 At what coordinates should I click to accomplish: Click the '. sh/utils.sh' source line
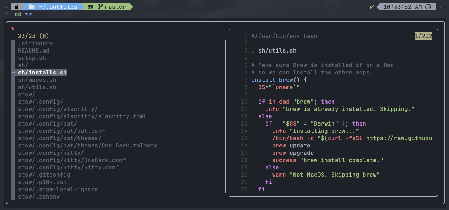[274, 50]
